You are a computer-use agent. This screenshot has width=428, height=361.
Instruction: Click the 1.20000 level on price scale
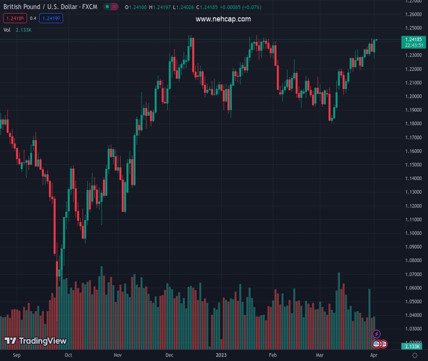413,96
